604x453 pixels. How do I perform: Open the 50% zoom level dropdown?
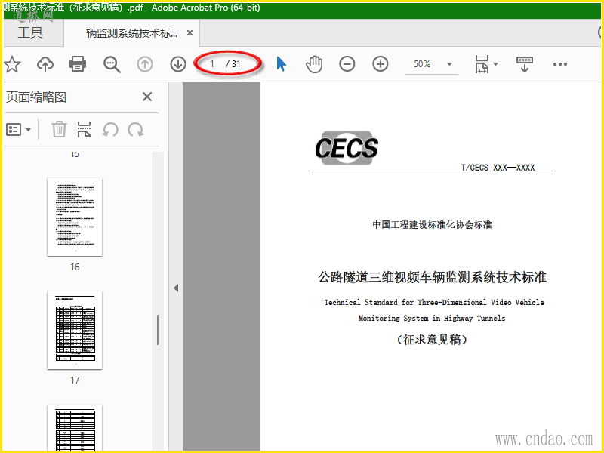click(x=449, y=64)
